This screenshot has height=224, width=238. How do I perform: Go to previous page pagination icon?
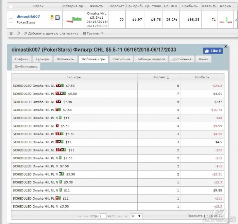(x=86, y=216)
